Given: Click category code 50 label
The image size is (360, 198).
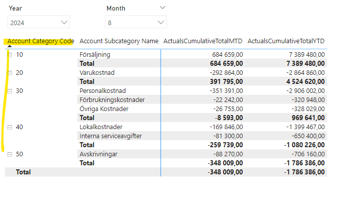Looking at the screenshot, I should tap(20, 154).
